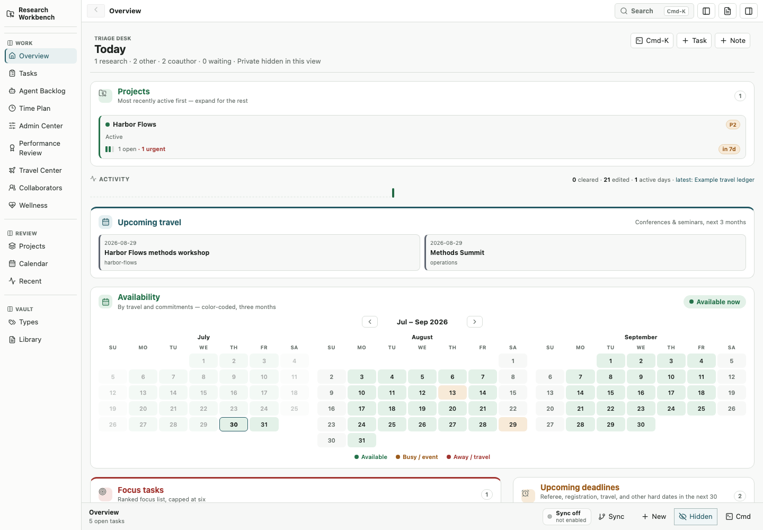Collapse the VAULT sidebar section
763x530 pixels.
click(x=20, y=309)
